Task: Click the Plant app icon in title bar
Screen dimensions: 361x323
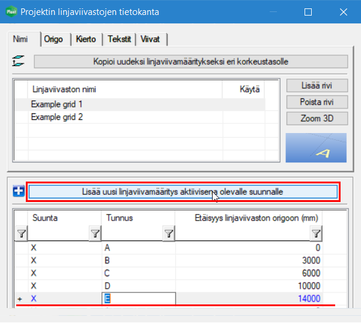Action: (x=11, y=11)
